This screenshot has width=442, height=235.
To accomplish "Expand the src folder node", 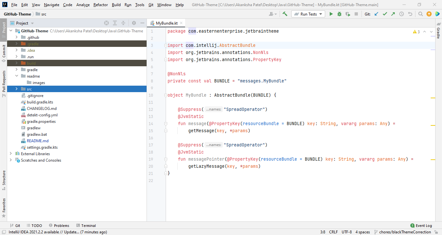I will tap(17, 89).
